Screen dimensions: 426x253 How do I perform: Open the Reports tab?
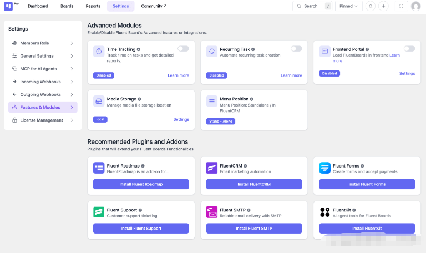93,6
